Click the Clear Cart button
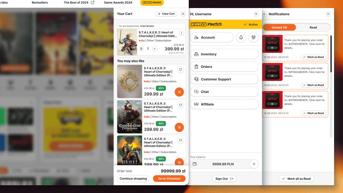The height and width of the screenshot is (193, 343). 166,14
